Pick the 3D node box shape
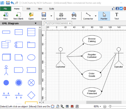The image size is (126, 109). [x=6, y=57]
